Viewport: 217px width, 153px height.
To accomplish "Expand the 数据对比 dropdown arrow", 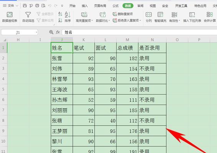I will [x=109, y=21].
